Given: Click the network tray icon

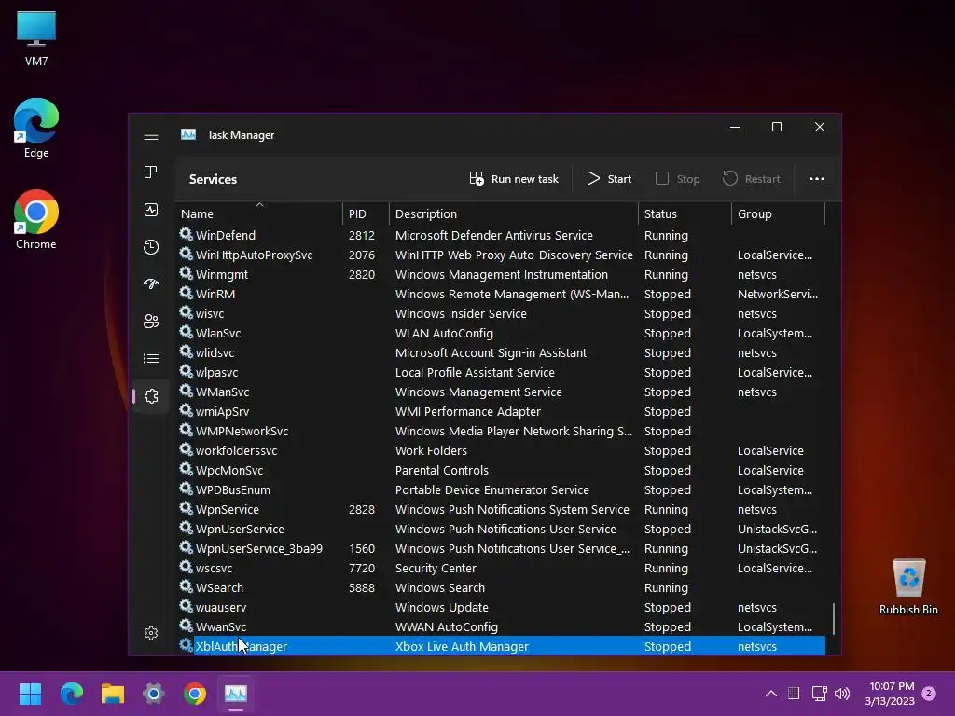Looking at the screenshot, I should (x=820, y=694).
